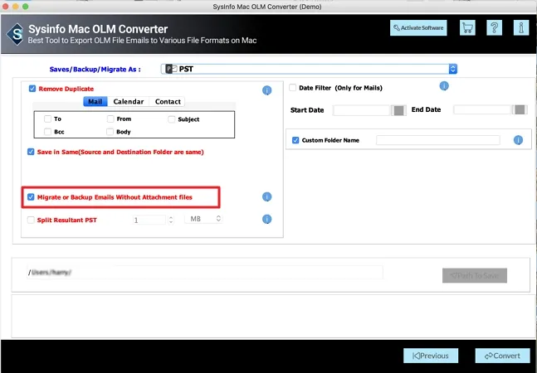The height and width of the screenshot is (373, 537).
Task: Show info for Remove Duplicate option
Action: 266,90
